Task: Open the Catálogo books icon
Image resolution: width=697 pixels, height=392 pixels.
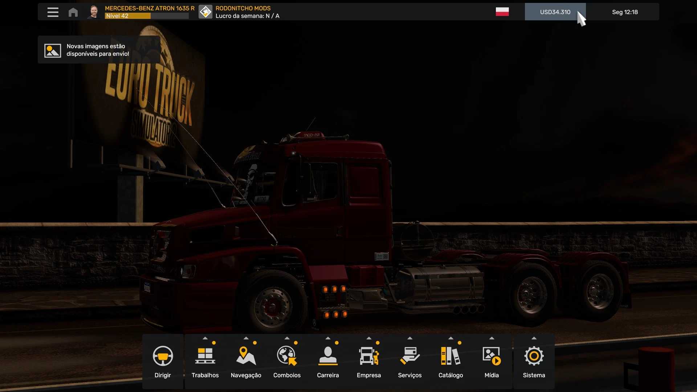Action: point(451,356)
